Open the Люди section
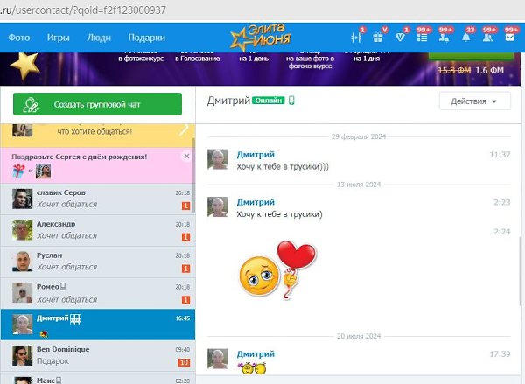The width and height of the screenshot is (525, 384). (x=99, y=38)
